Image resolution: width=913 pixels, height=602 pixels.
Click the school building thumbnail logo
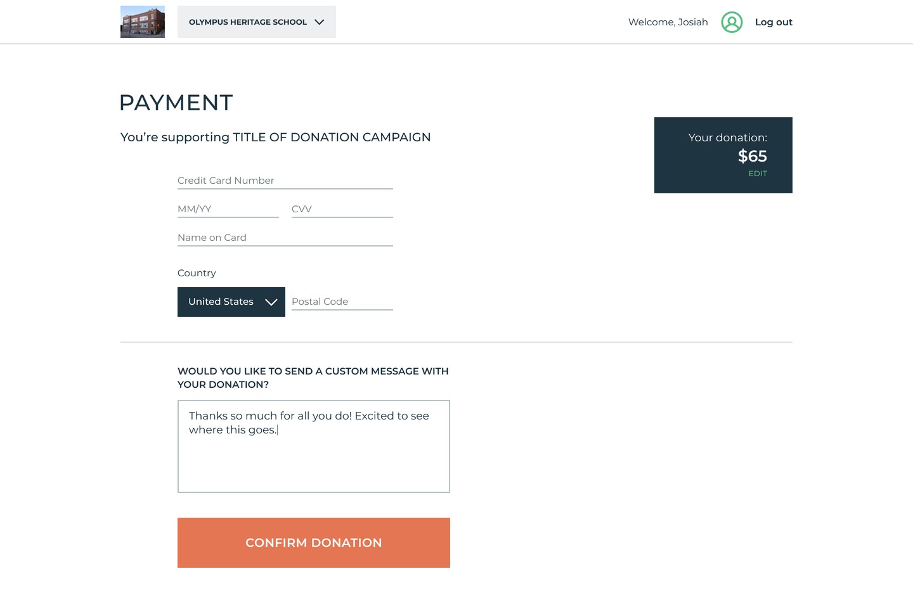point(143,22)
